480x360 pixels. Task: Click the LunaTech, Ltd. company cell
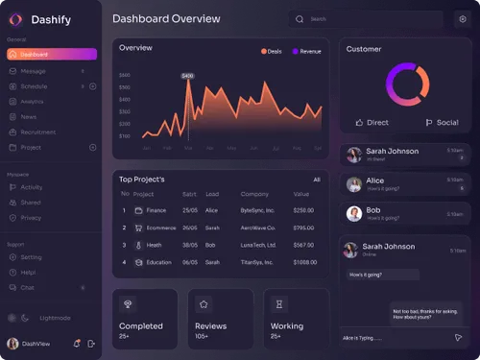[x=258, y=245]
